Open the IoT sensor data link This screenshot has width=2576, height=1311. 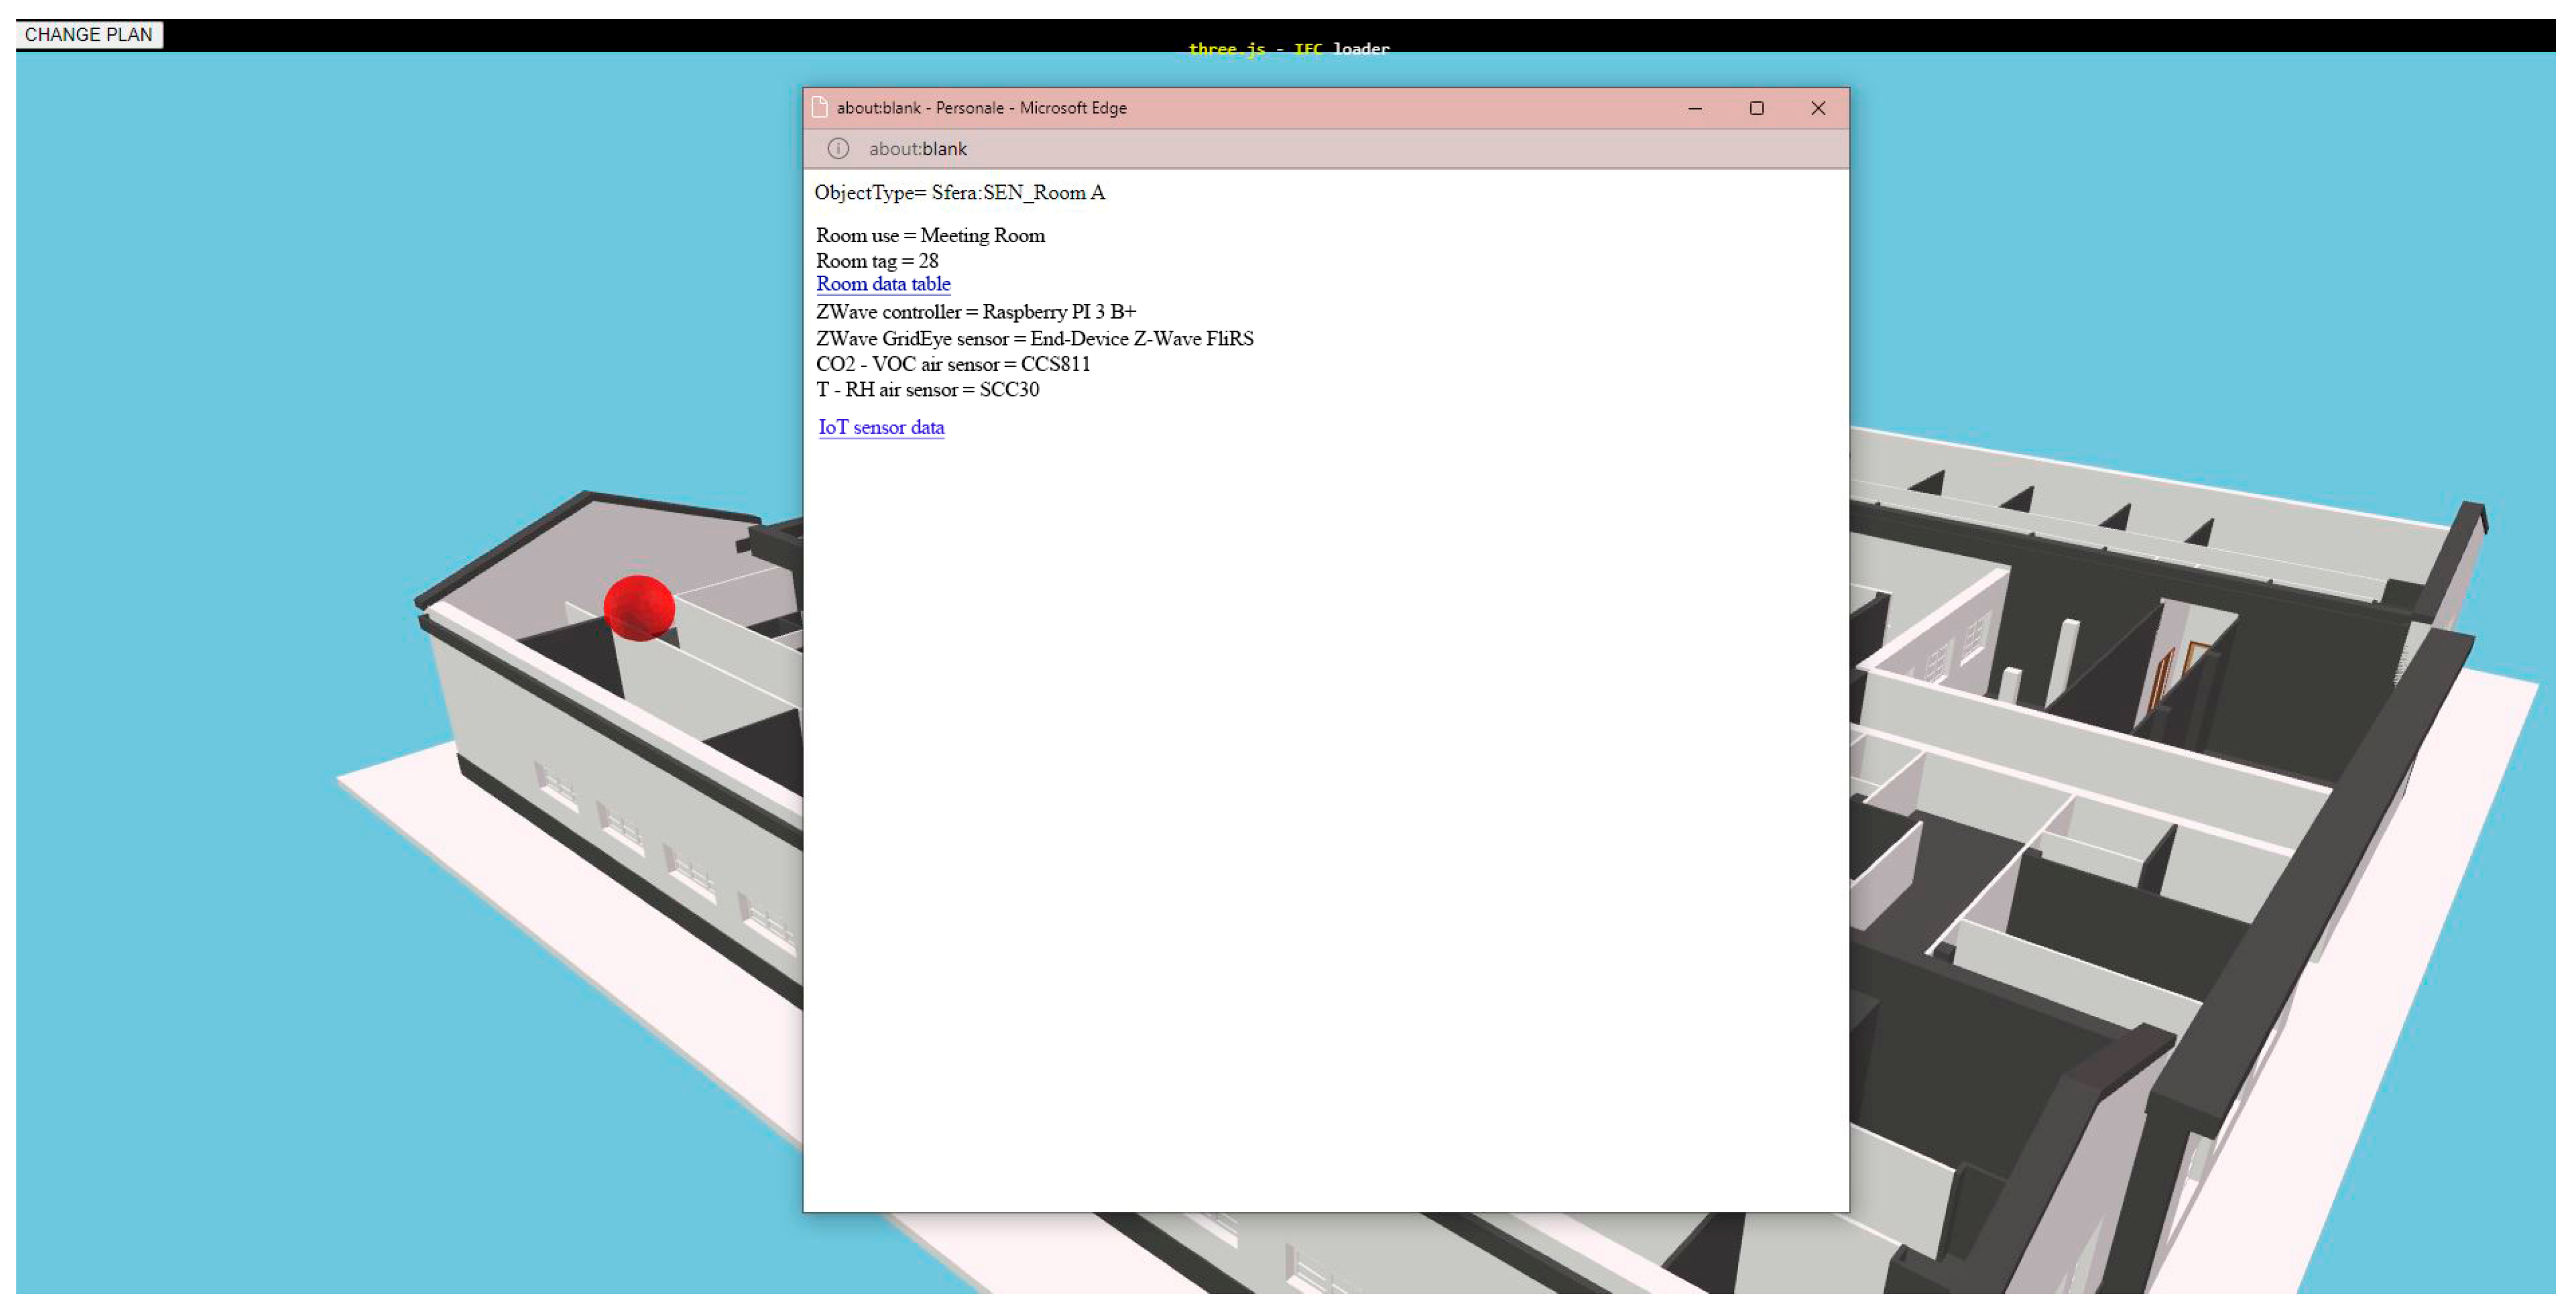coord(880,427)
